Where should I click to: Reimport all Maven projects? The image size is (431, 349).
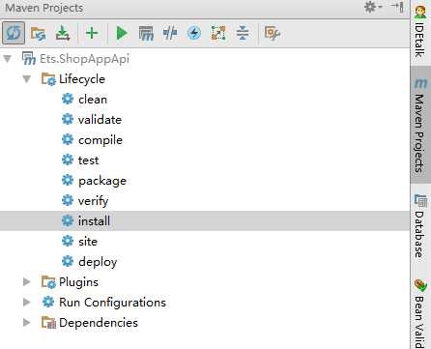14,33
